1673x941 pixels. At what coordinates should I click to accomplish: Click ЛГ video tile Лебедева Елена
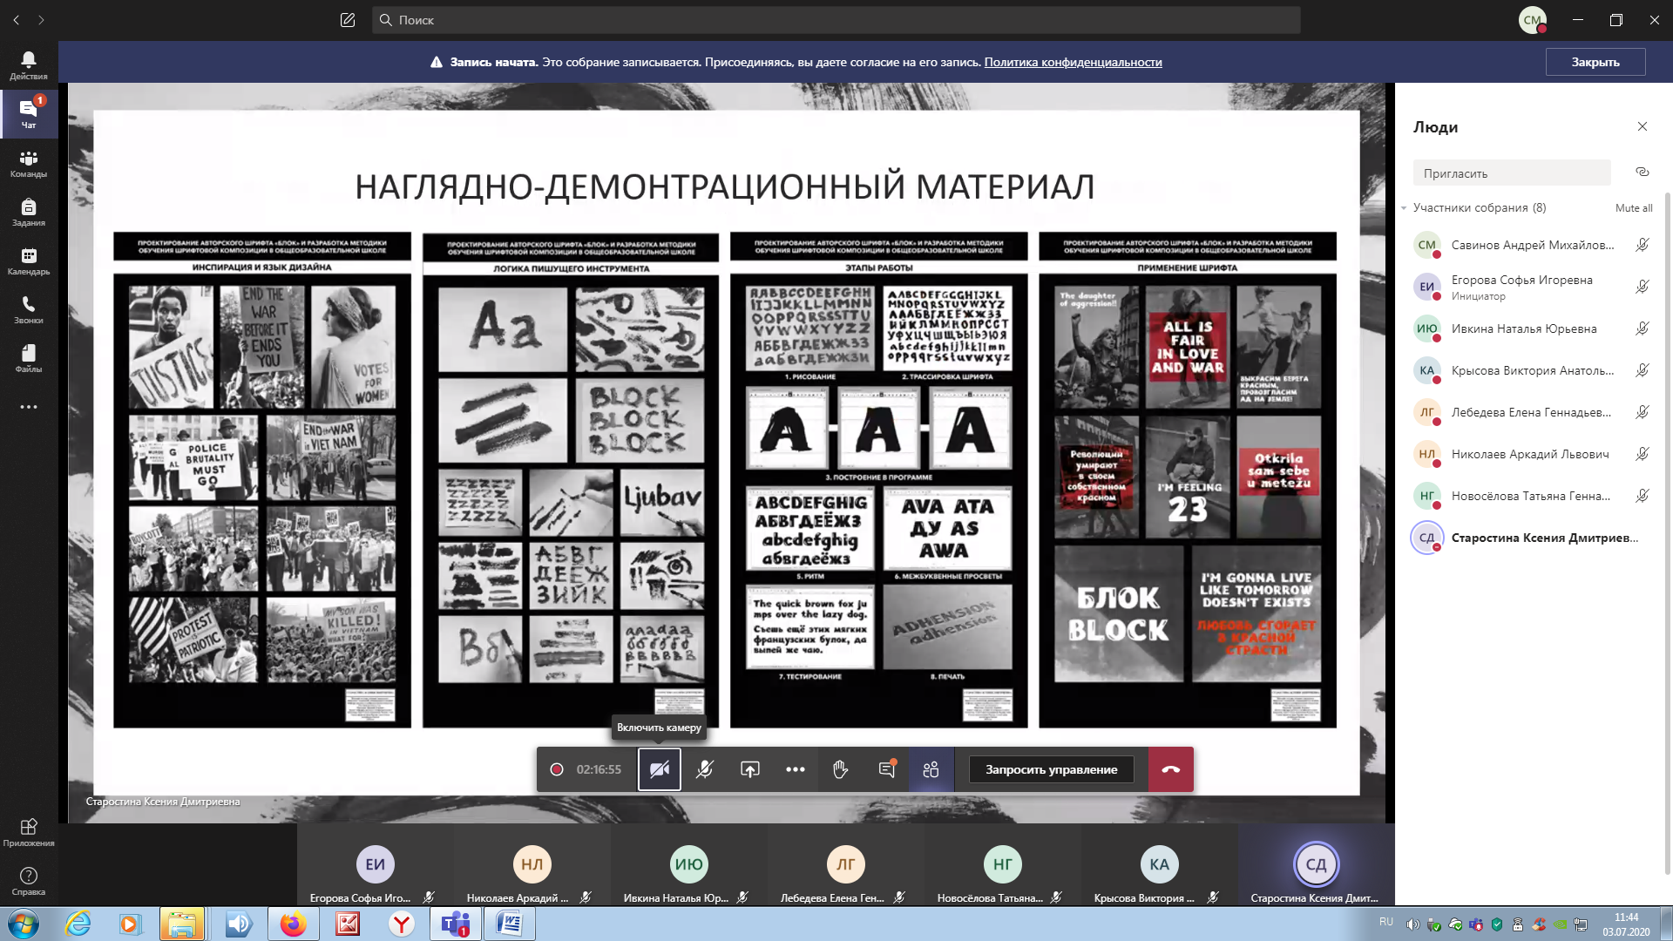846,865
